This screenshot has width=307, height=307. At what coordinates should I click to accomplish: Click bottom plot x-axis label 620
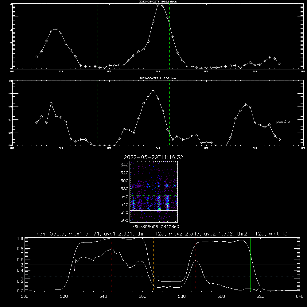point(260,297)
